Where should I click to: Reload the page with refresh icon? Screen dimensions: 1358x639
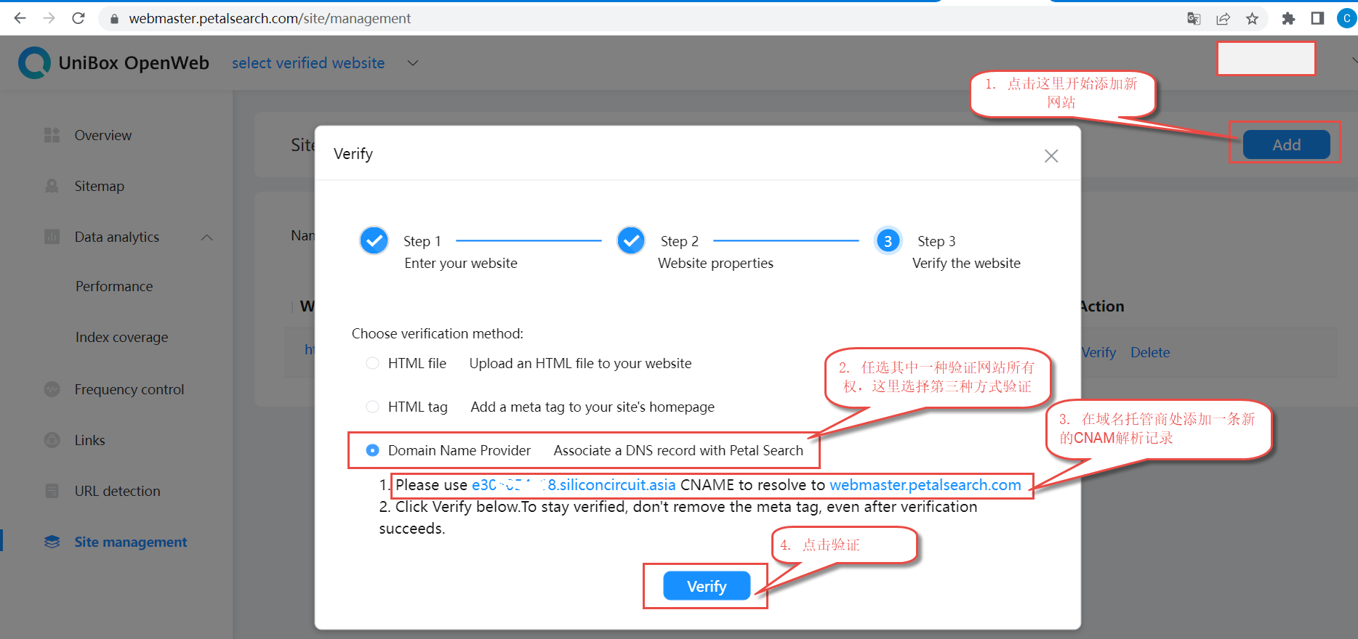click(x=79, y=18)
